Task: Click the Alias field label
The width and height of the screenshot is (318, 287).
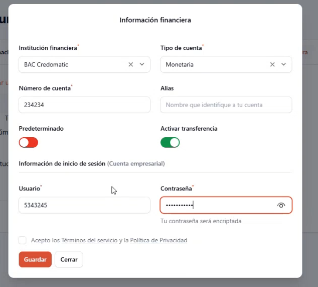Action: pyautogui.click(x=167, y=88)
